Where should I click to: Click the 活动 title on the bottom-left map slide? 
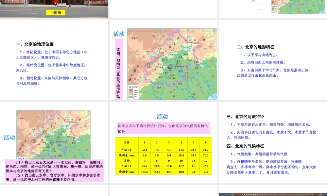(x=9, y=138)
